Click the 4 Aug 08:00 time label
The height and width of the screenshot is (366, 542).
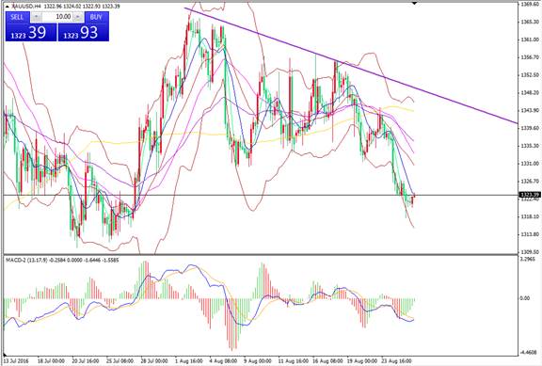point(223,360)
